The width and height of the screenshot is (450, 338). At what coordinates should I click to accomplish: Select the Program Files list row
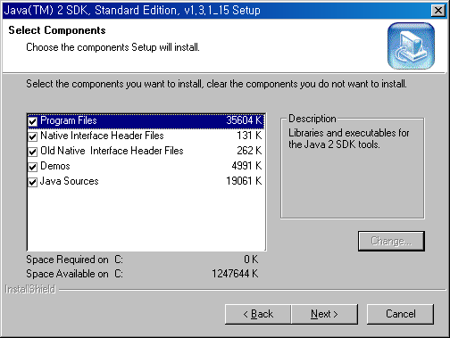point(146,121)
